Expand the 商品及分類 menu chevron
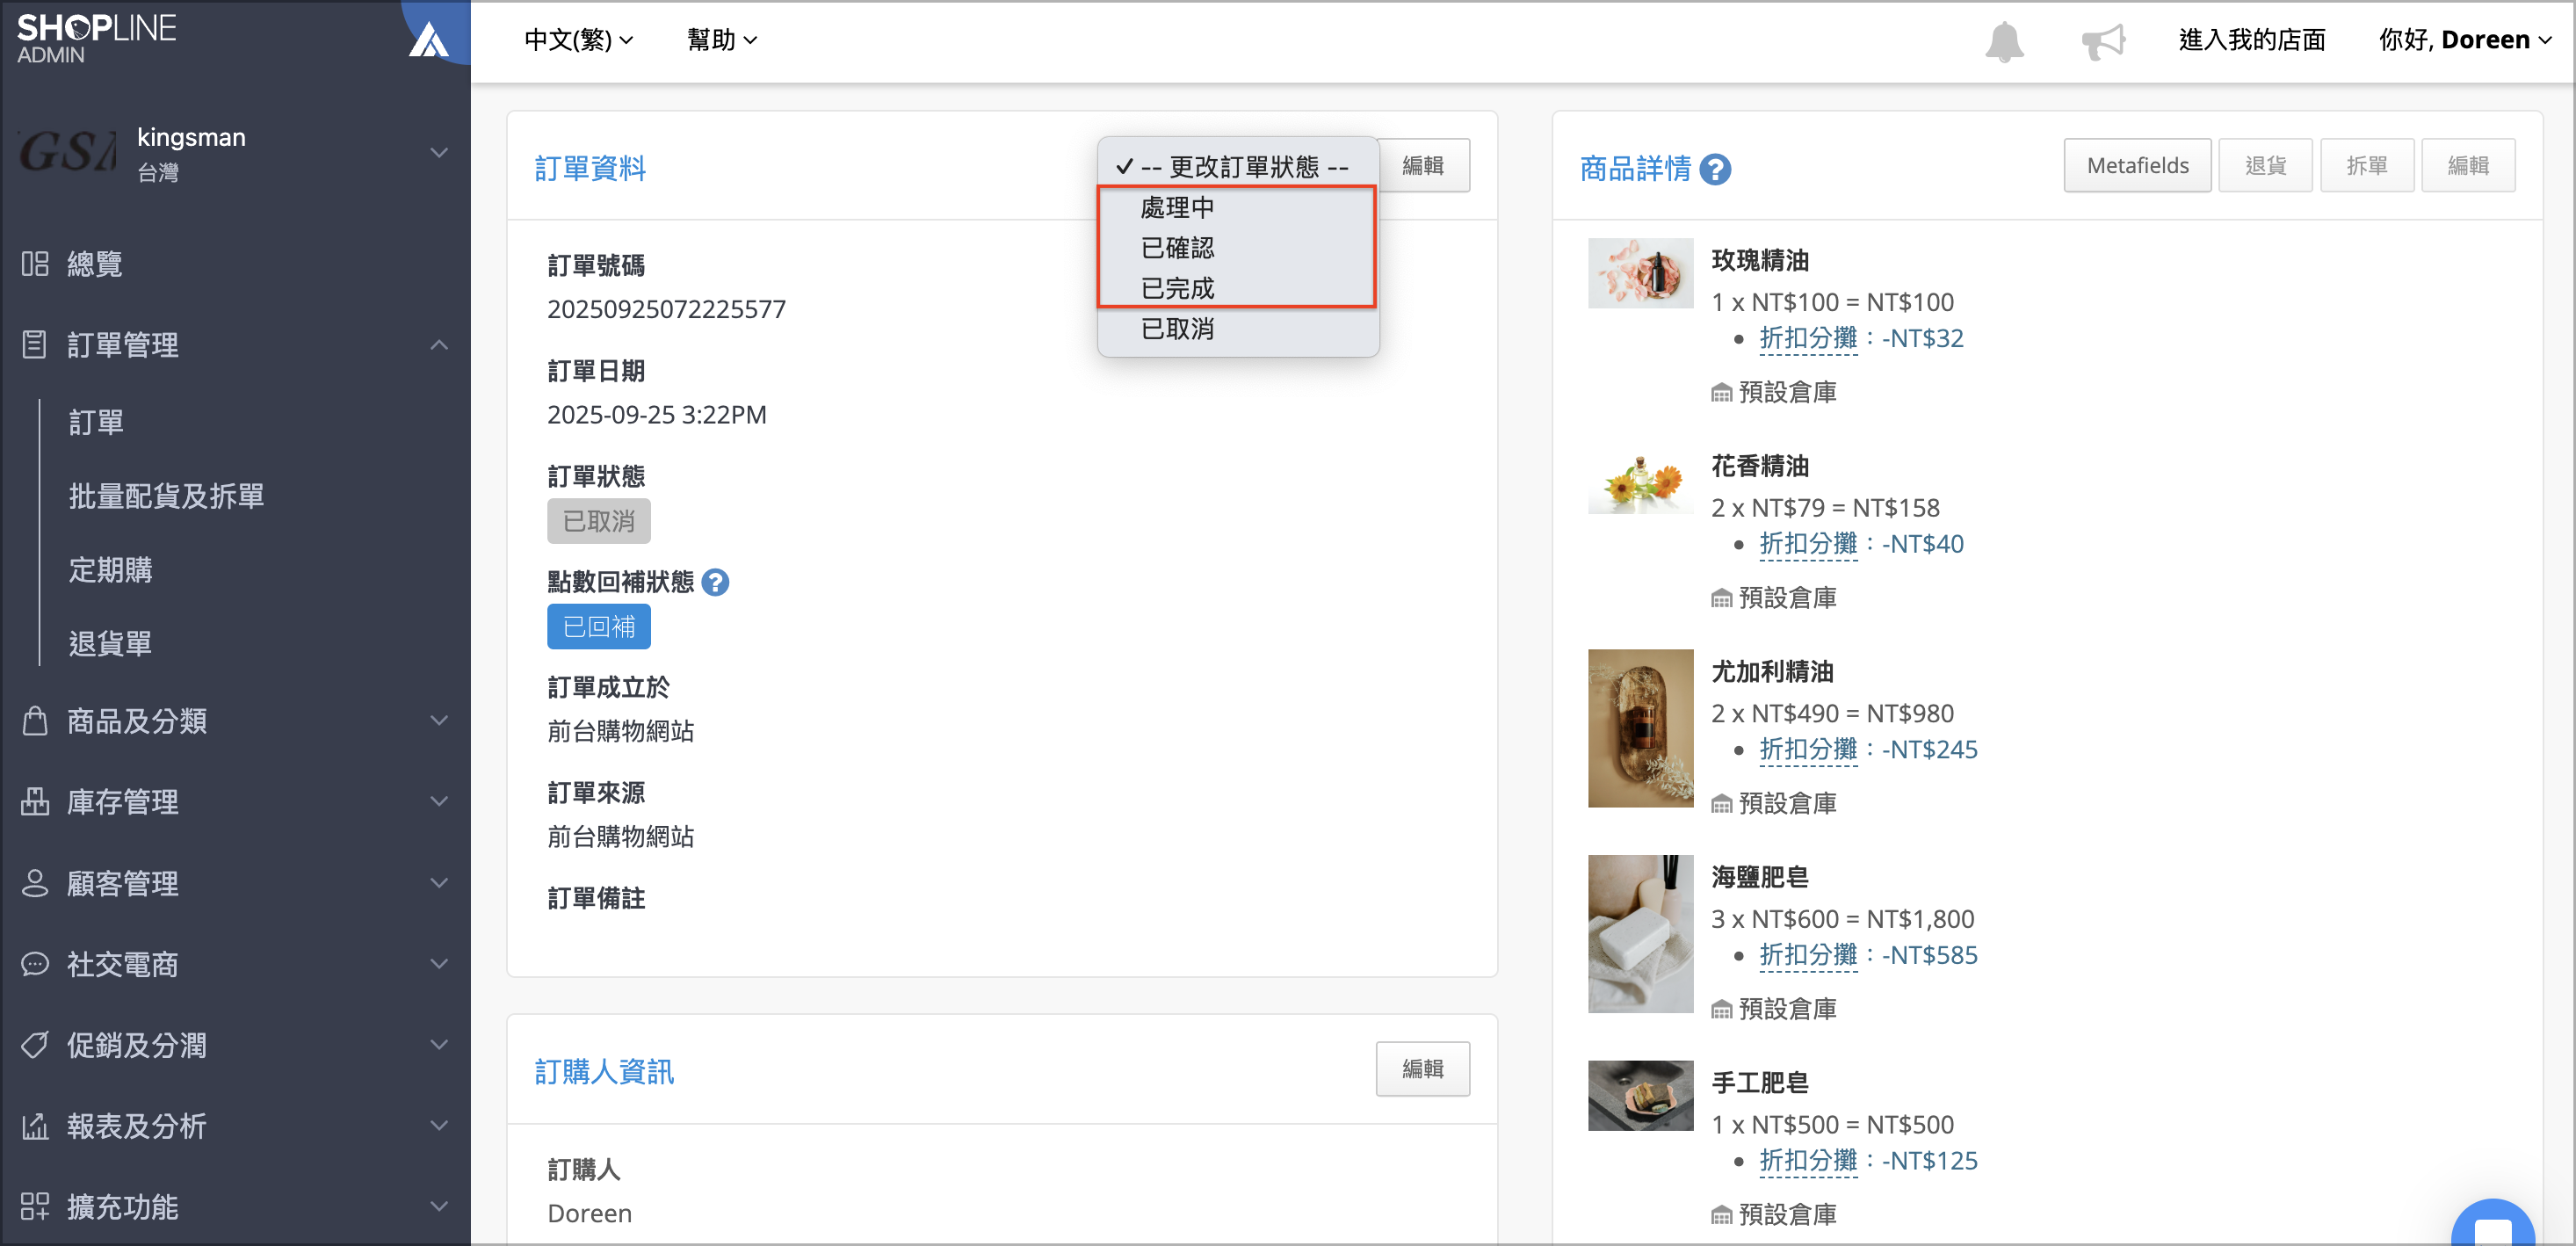The image size is (2576, 1246). tap(439, 721)
